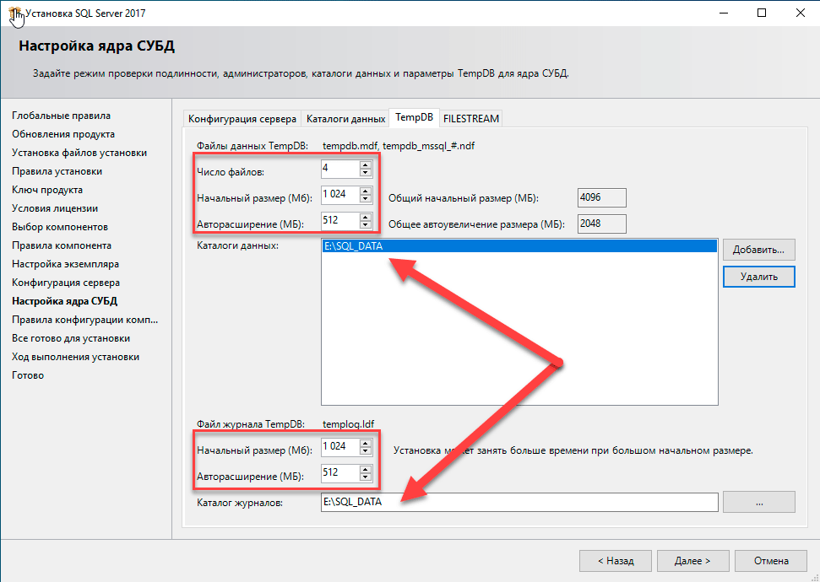
Task: Increase log Авторасширение with up arrow
Action: (x=366, y=469)
